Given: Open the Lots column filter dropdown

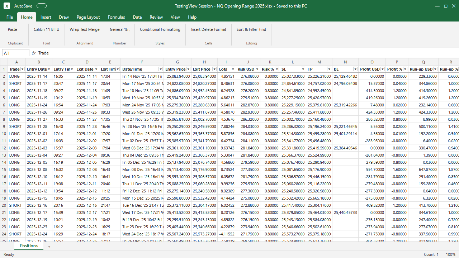Looking at the screenshot, I should click(x=233, y=69).
